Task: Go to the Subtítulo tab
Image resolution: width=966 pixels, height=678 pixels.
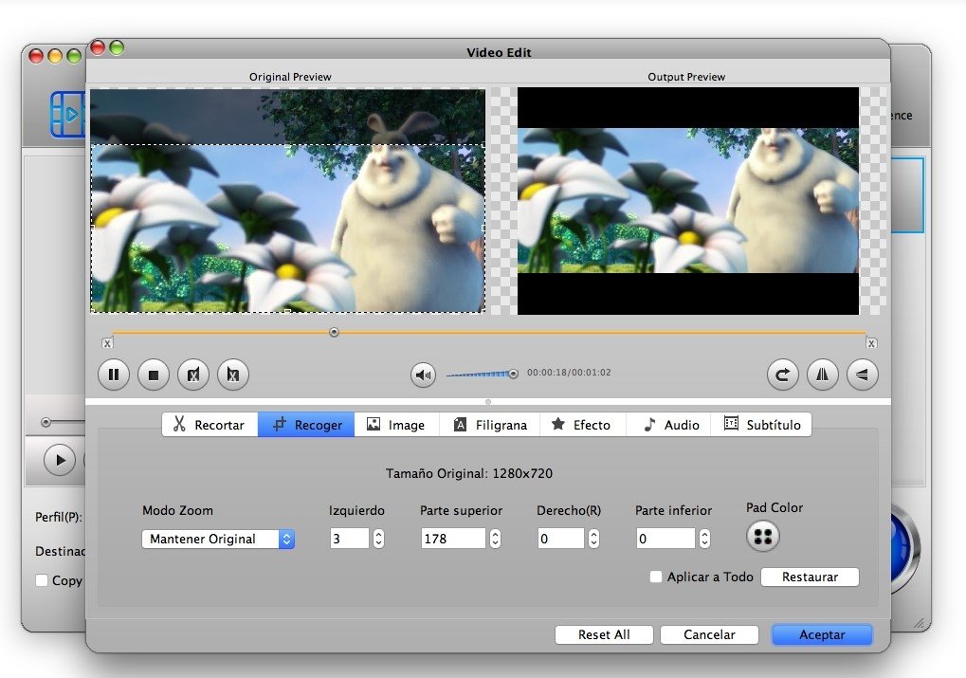Action: point(761,425)
